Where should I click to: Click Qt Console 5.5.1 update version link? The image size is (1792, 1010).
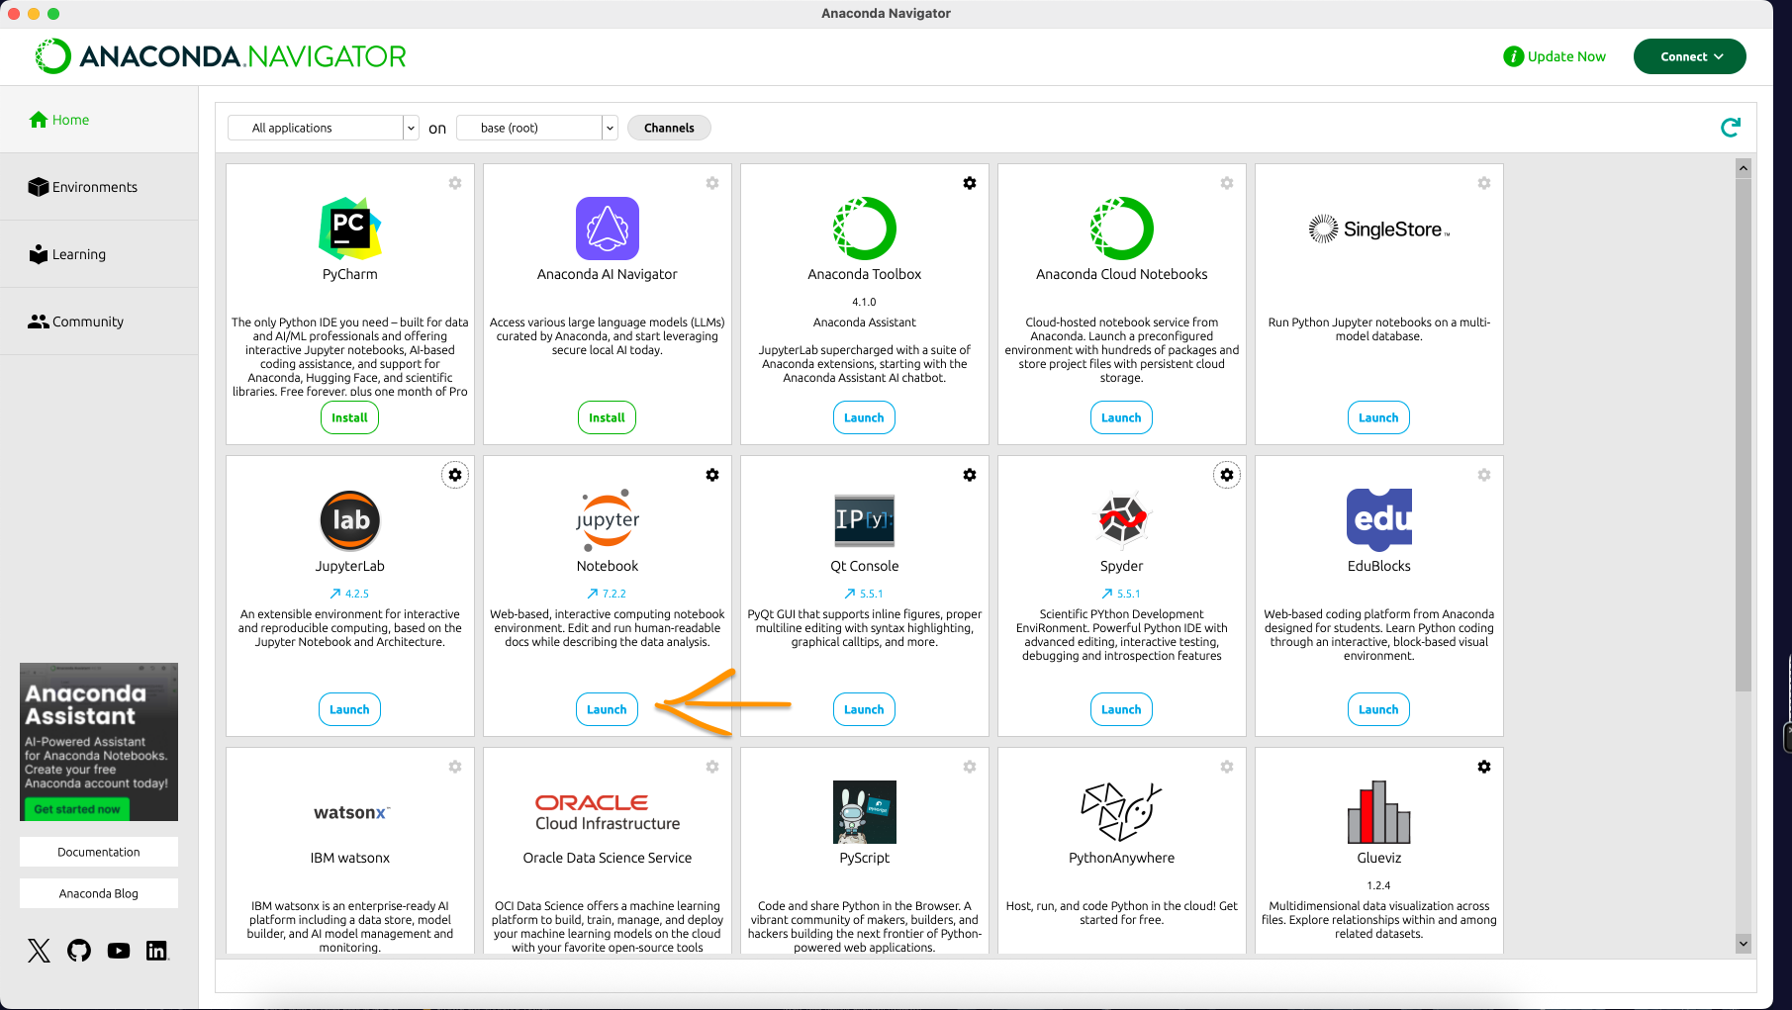click(864, 594)
